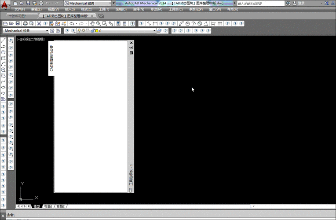Click the Pan hand tool icon
The image size is (336, 220).
pos(92,23)
